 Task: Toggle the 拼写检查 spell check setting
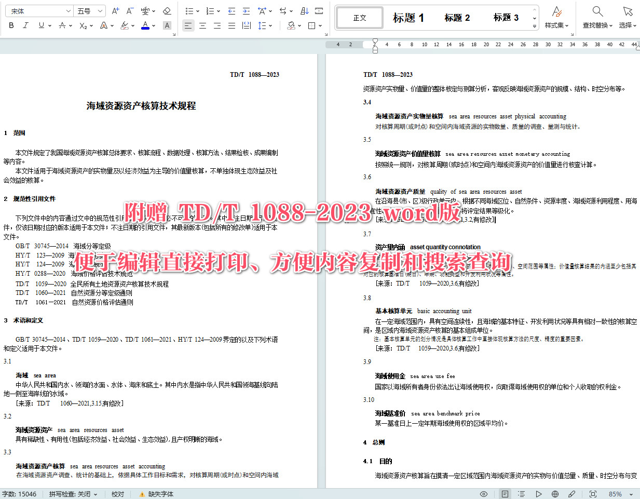click(x=71, y=494)
